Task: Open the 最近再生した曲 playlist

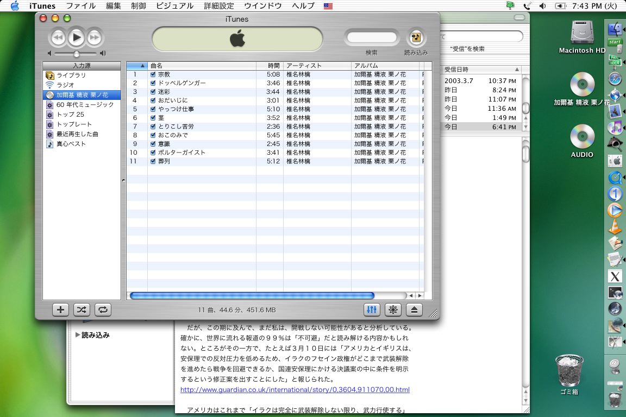Action: point(82,134)
